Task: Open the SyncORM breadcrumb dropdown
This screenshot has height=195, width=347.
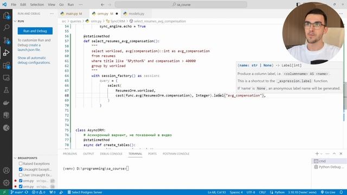Action: [x=115, y=21]
